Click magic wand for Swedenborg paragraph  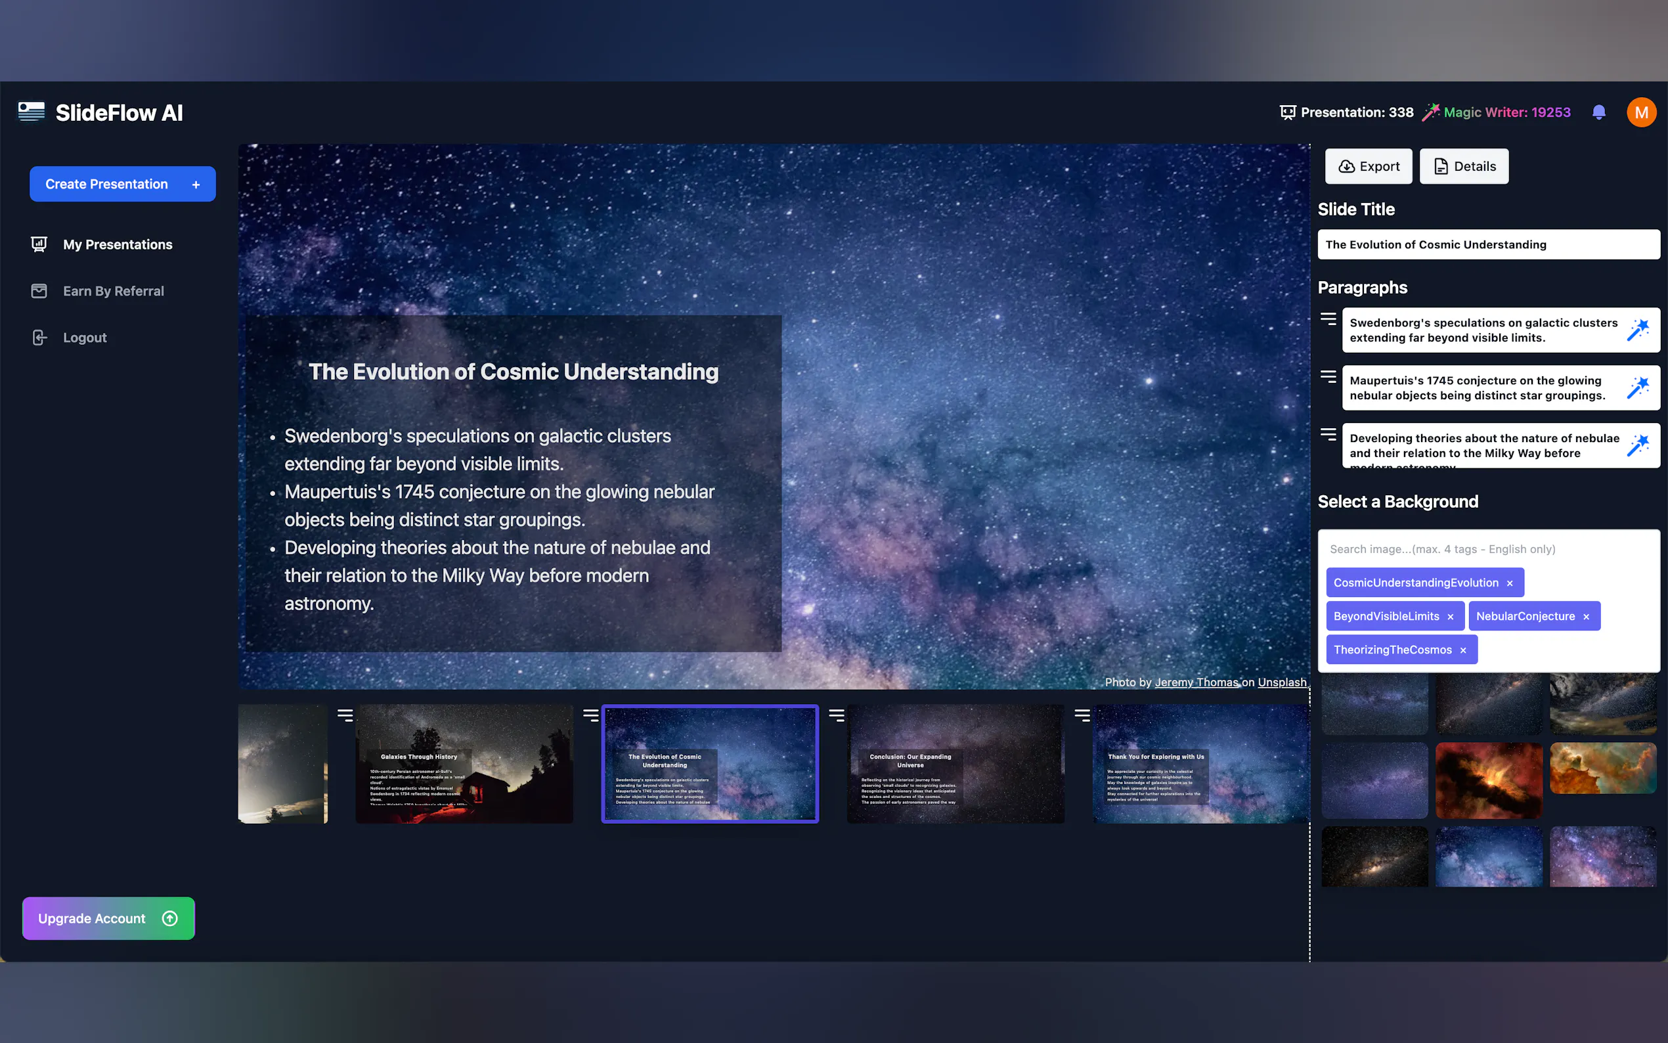click(1638, 330)
